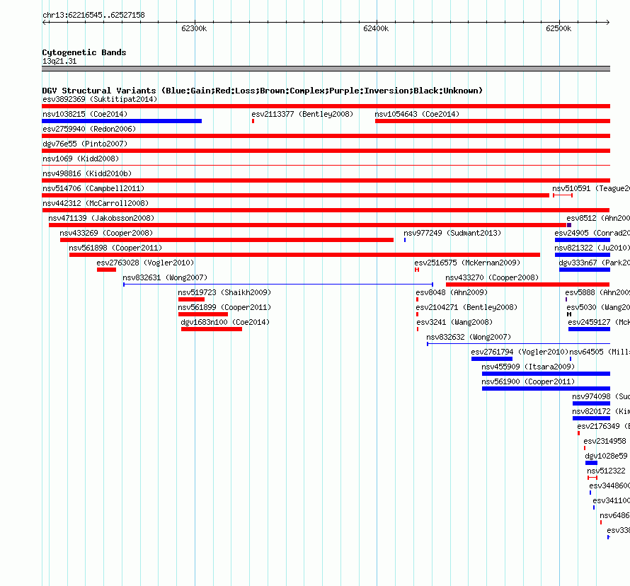Open nsv433270 (Cooper2008) variant label

pos(492,277)
